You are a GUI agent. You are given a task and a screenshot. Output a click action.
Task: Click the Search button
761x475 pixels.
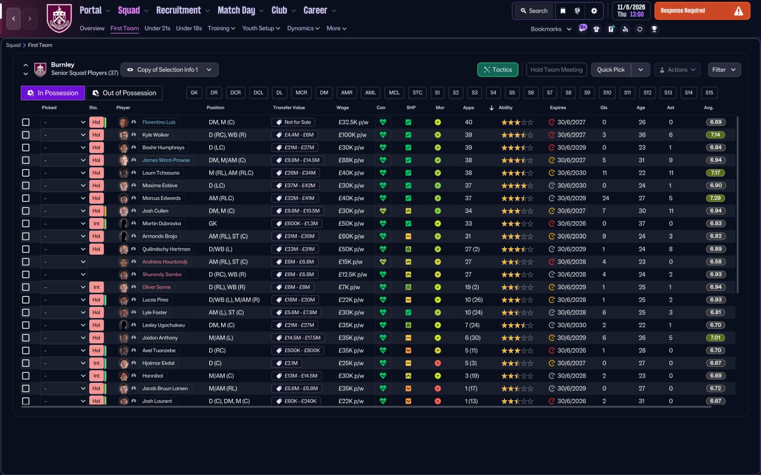(534, 11)
